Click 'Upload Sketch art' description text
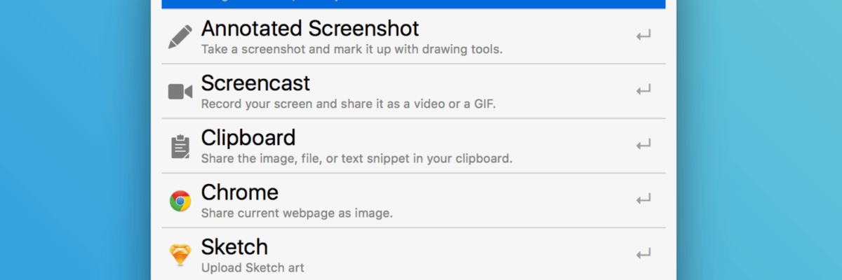The width and height of the screenshot is (842, 280). pos(253,267)
